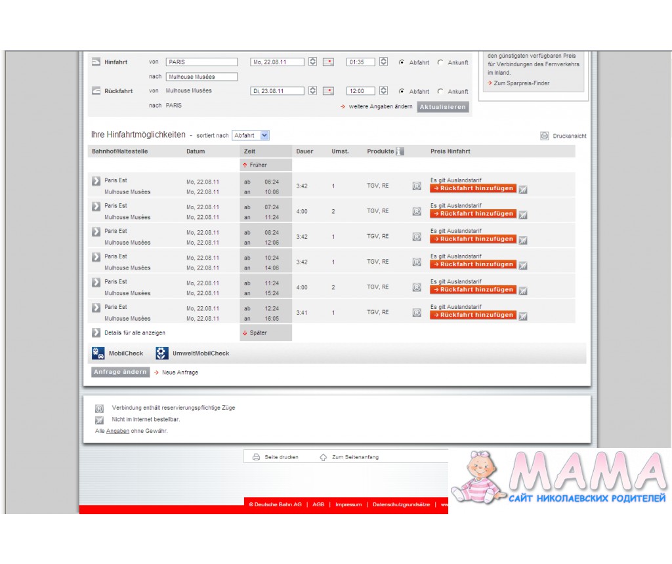Select Abfahrt for the Rückfahrt

[402, 92]
